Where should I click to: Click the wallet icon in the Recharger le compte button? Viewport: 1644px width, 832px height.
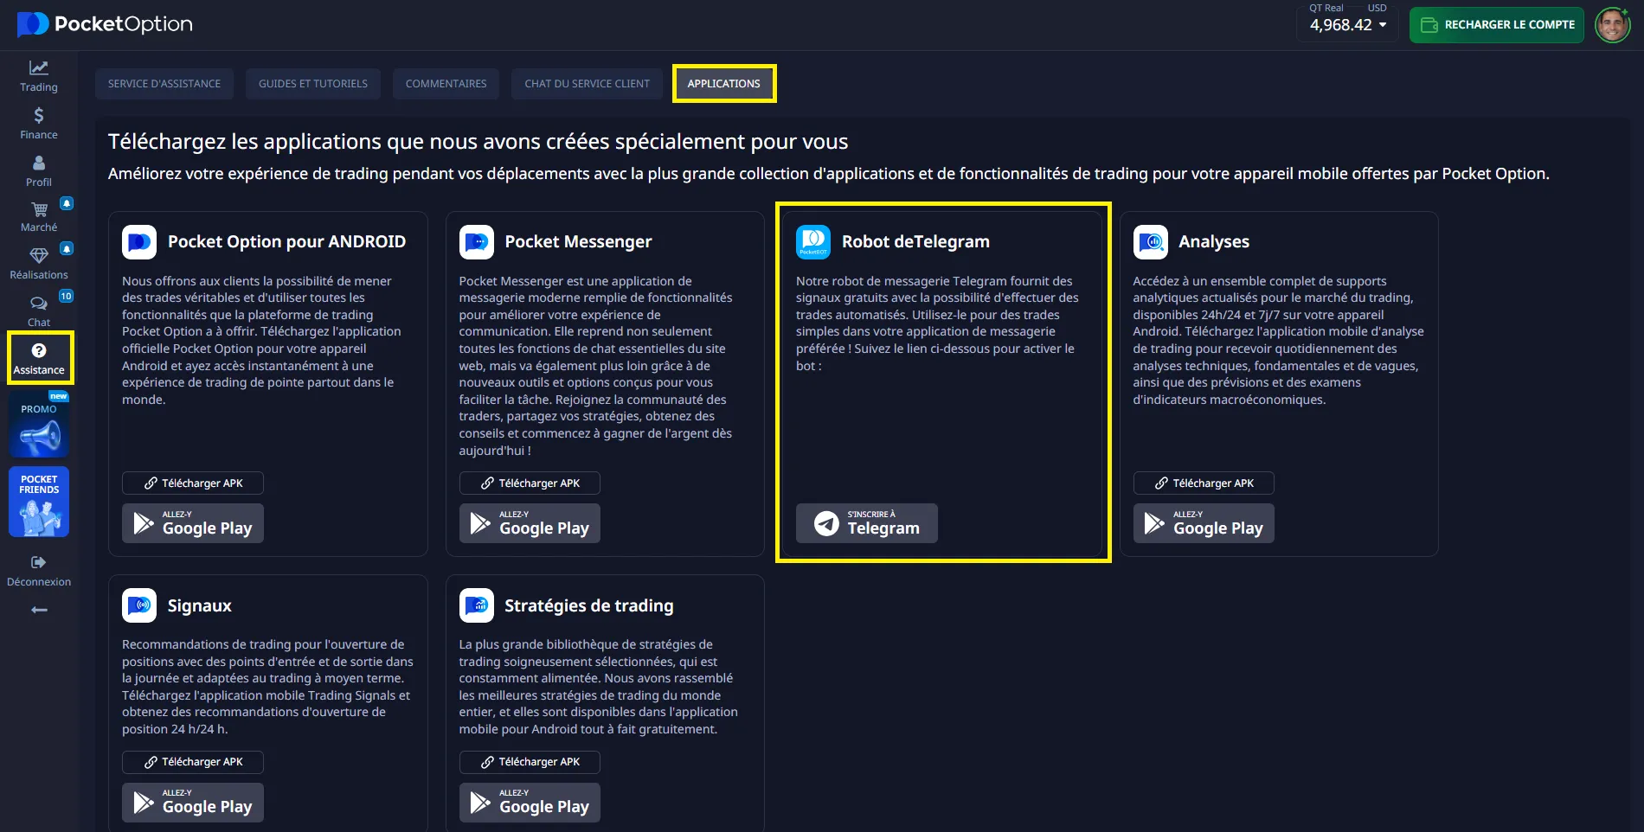pos(1429,25)
